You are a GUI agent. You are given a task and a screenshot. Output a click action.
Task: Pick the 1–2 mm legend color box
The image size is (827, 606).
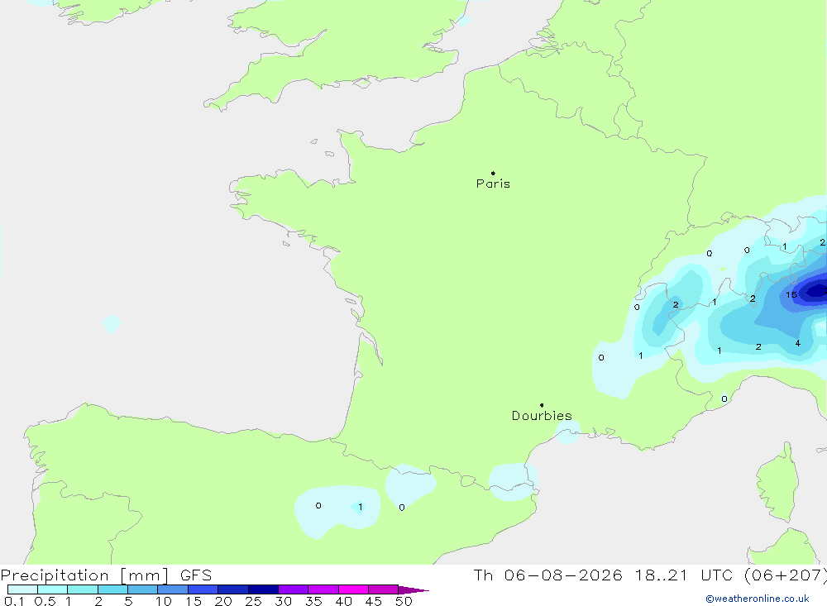click(x=83, y=589)
